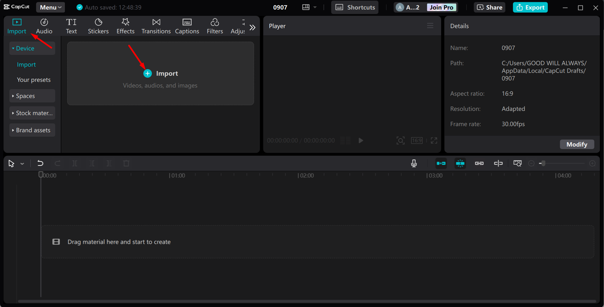
Task: Click the Share button
Action: tap(489, 7)
